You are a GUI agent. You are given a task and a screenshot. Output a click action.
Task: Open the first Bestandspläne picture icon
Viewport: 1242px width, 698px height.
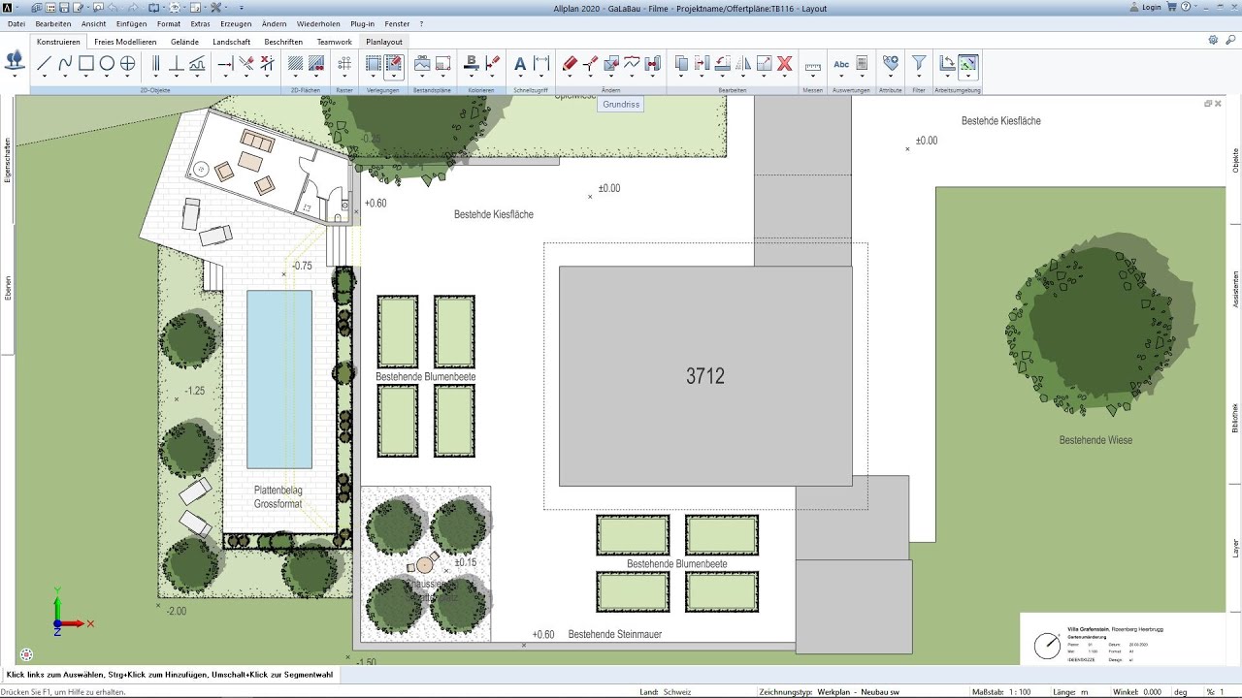[422, 64]
